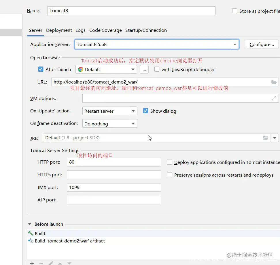The image size is (280, 265).
Task: Switch to Server tab
Action: (35, 30)
